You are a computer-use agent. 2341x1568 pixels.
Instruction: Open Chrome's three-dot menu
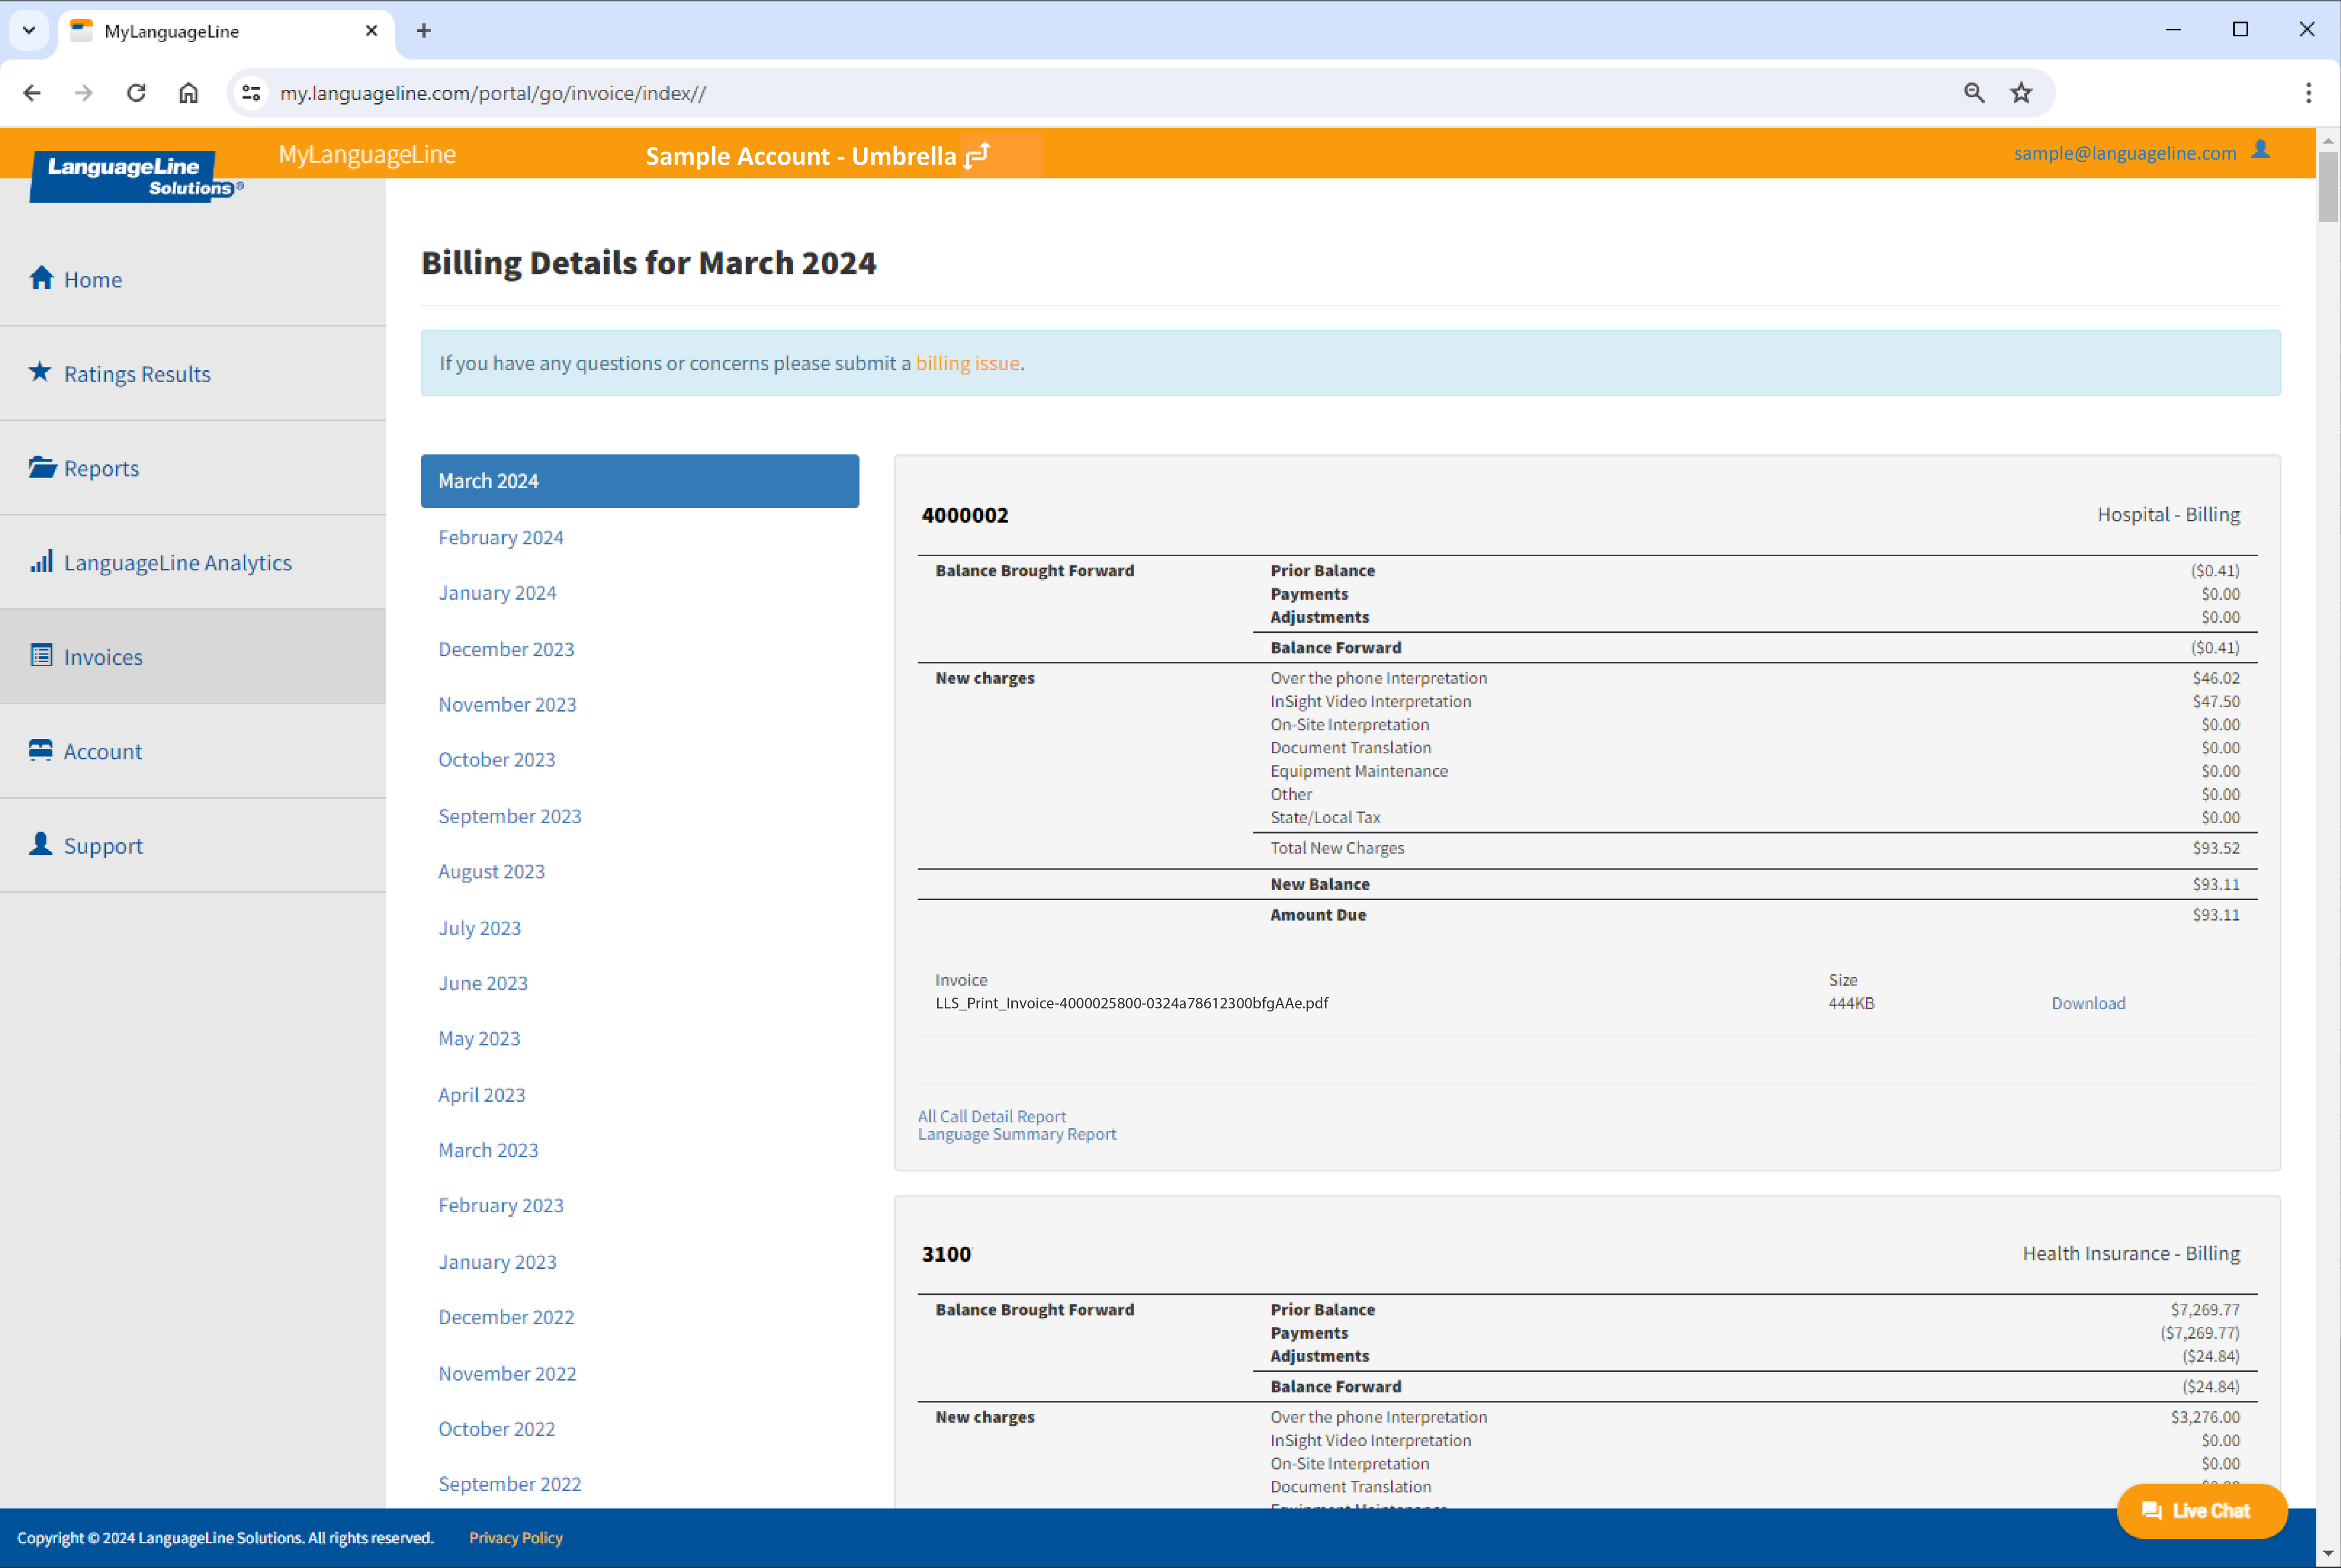point(2308,93)
